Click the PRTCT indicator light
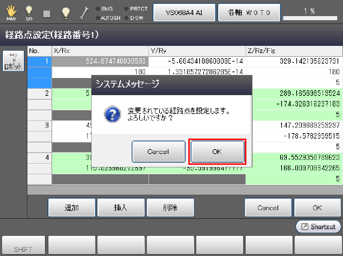This screenshot has height=256, width=343. coord(127,9)
